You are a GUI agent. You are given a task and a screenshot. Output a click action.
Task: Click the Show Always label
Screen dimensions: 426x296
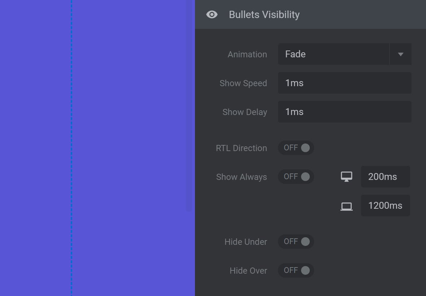coord(242,177)
